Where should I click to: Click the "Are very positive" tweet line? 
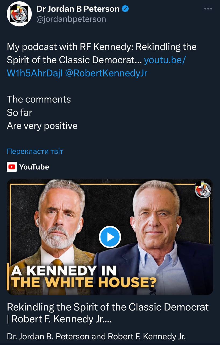pos(42,126)
